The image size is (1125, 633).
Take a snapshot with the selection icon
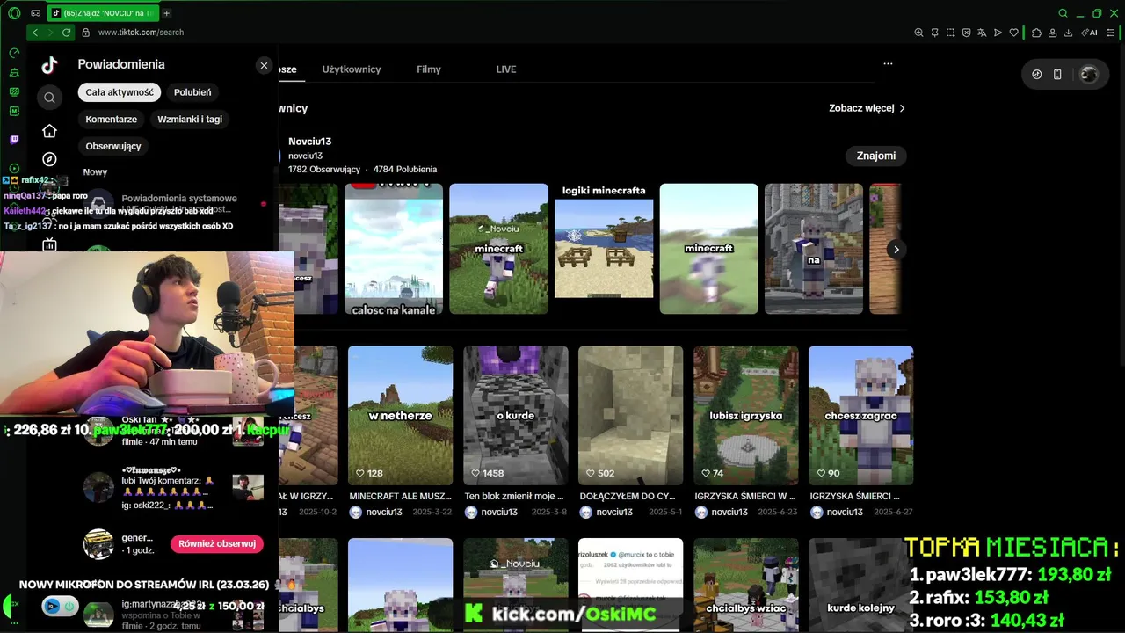point(950,33)
